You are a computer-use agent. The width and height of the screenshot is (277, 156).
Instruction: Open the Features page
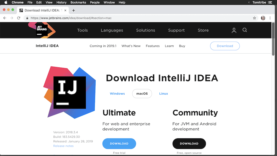153,46
